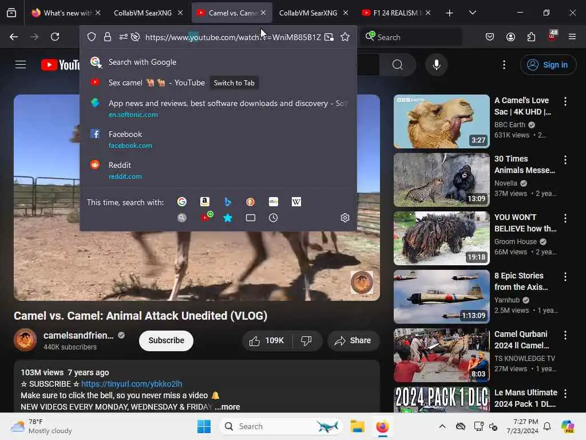The height and width of the screenshot is (440, 586).
Task: Search this time with Google icon
Action: (x=181, y=202)
